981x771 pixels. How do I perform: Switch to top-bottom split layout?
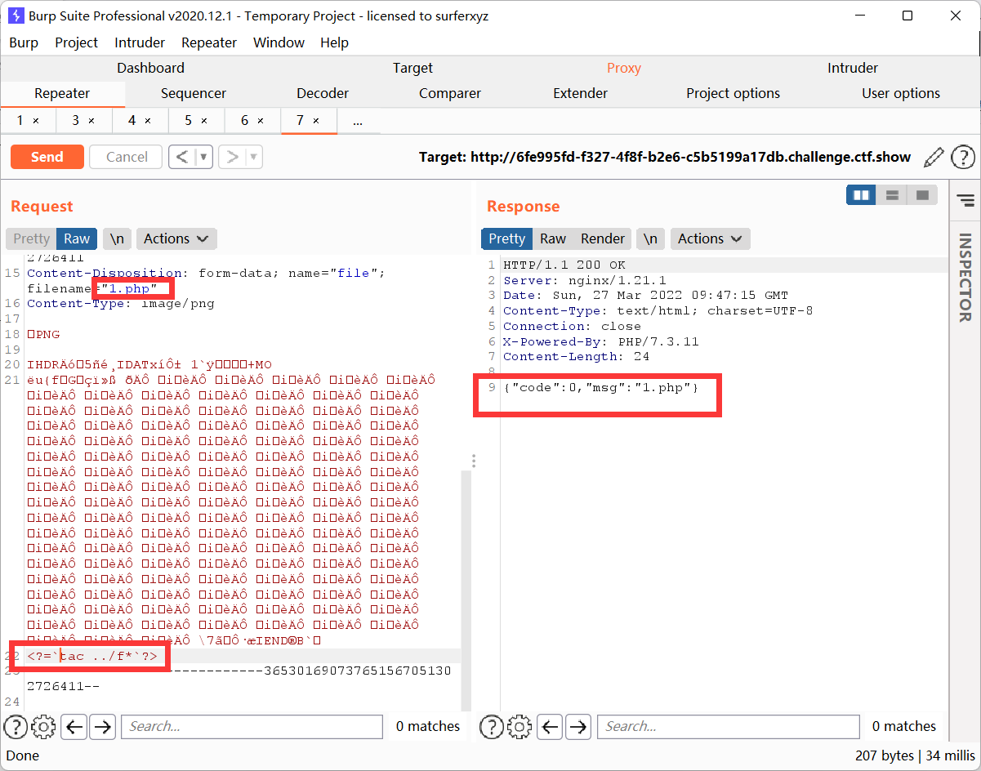pos(892,195)
